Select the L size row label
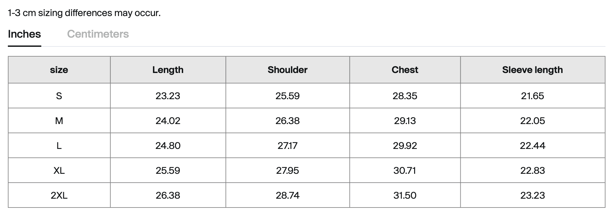This screenshot has height=217, width=614. click(59, 146)
